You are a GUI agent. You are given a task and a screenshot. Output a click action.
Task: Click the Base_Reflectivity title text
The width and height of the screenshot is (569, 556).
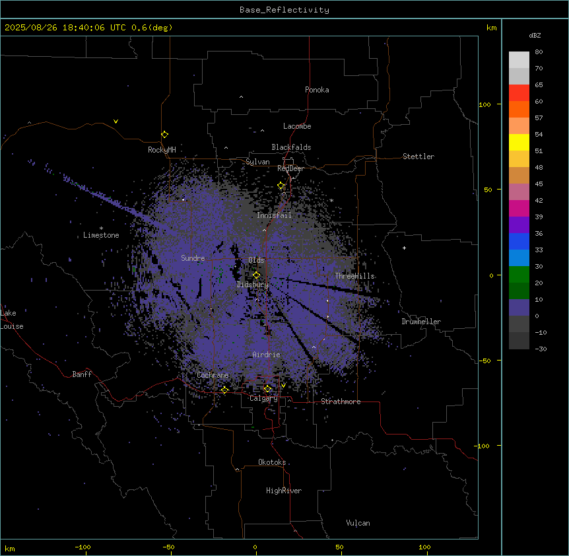point(284,10)
